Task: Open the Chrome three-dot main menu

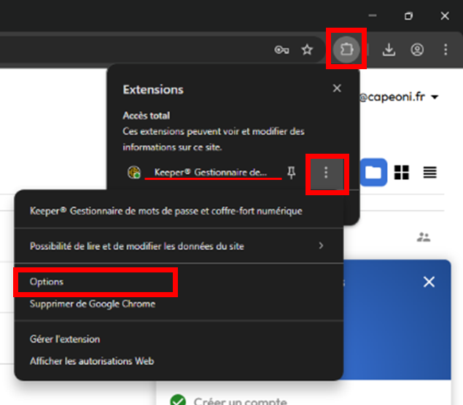Action: [x=446, y=50]
